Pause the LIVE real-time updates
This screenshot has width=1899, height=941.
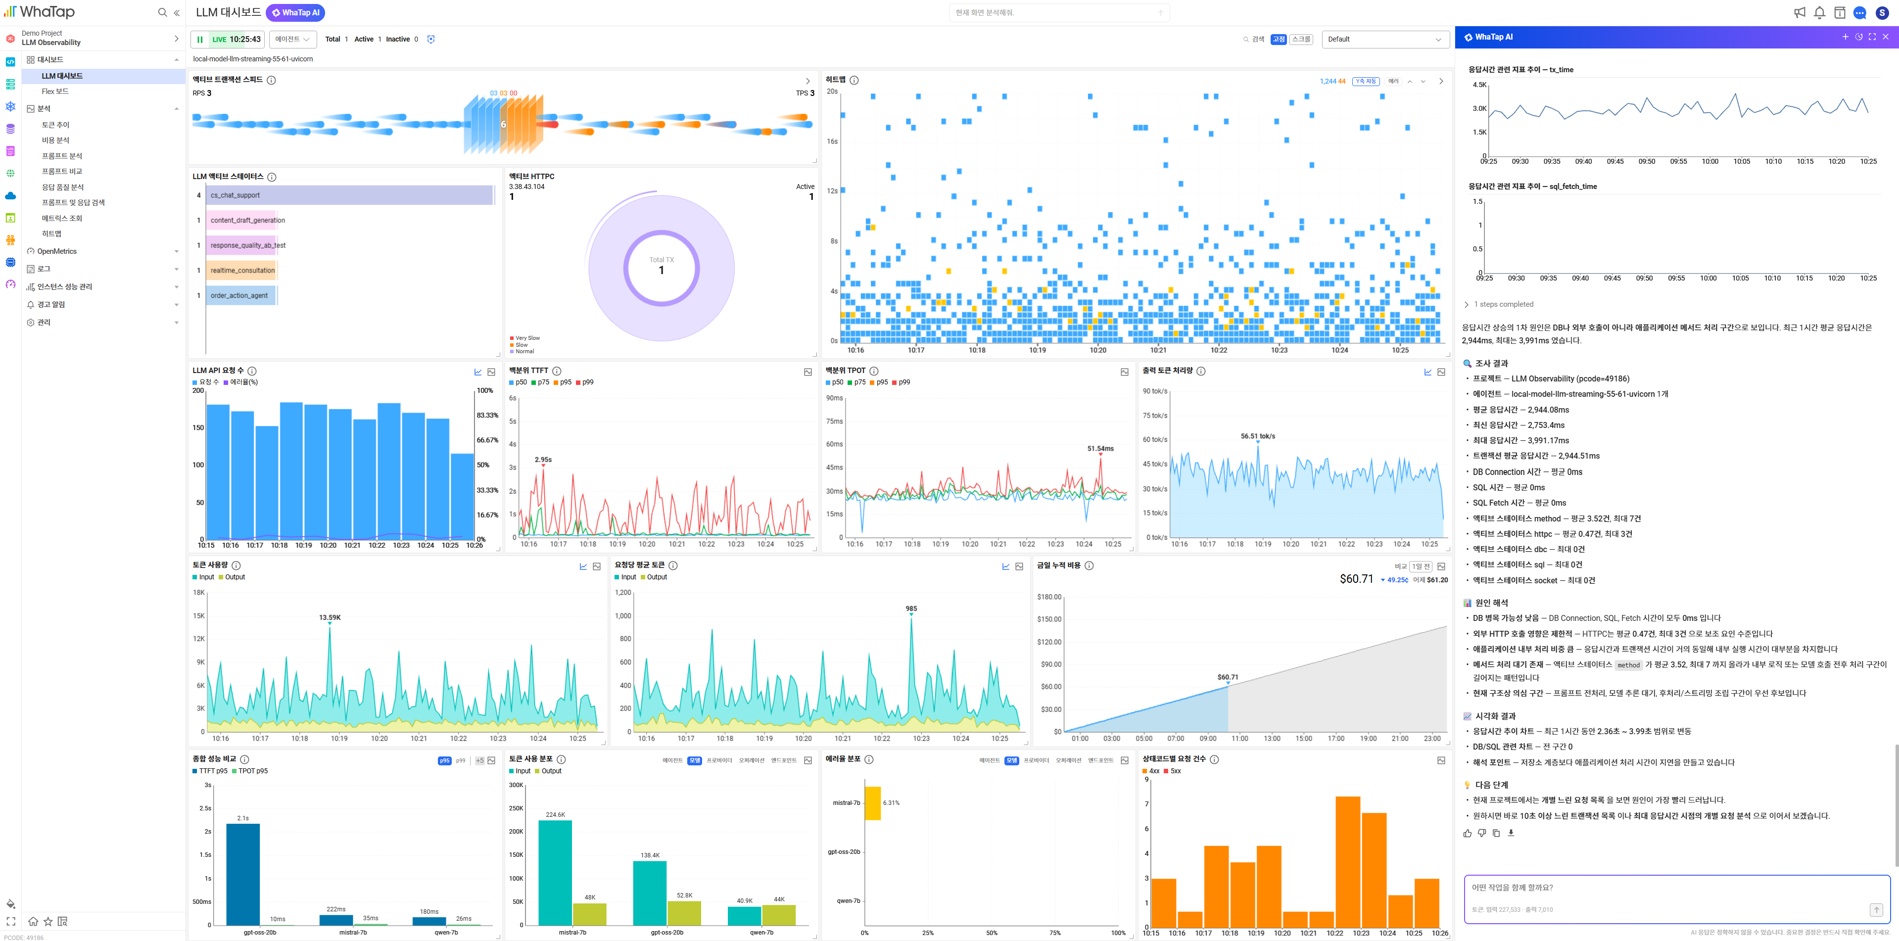[200, 40]
